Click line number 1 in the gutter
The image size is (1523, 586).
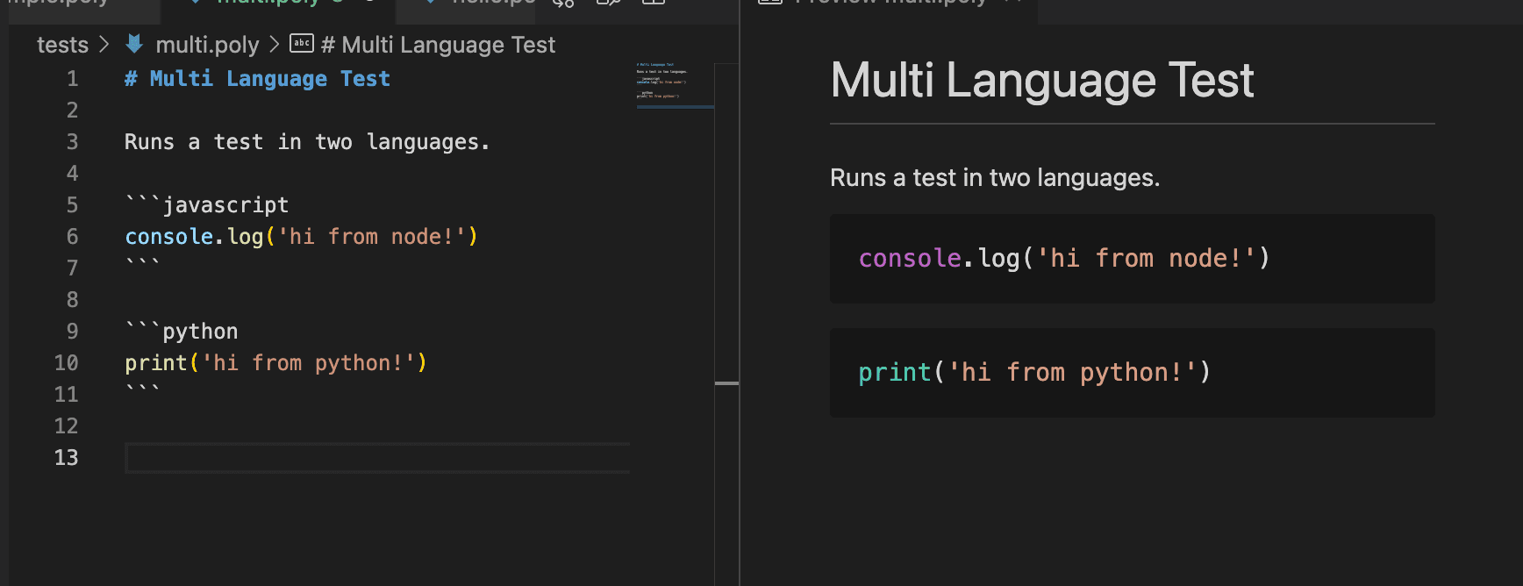73,79
